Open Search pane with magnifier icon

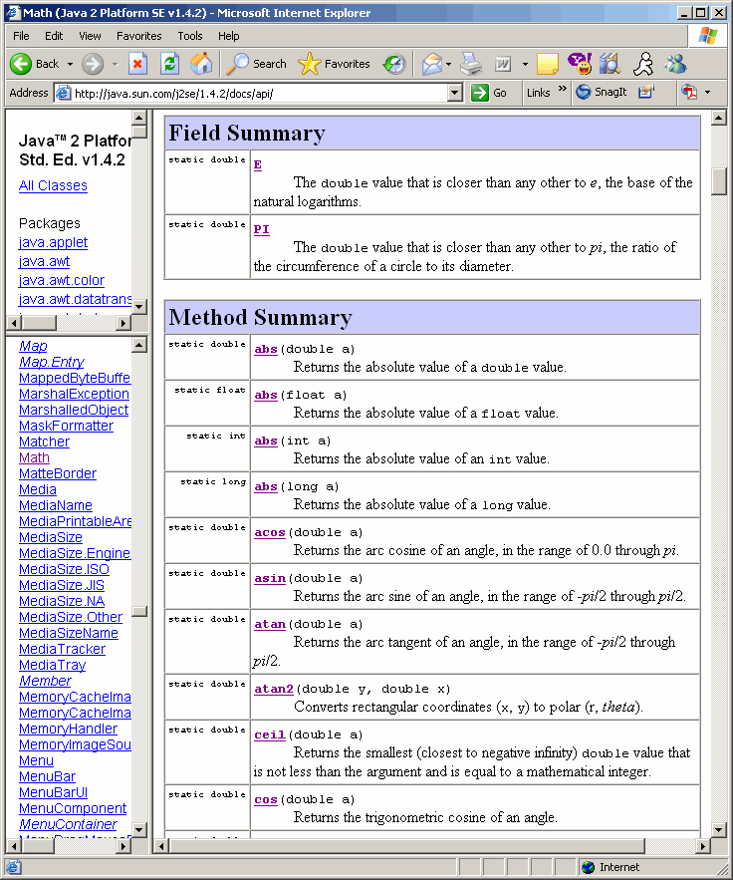click(238, 64)
